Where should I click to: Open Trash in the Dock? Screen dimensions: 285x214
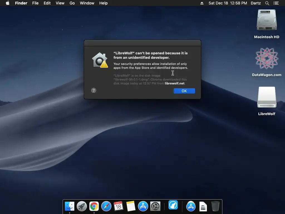[215, 206]
